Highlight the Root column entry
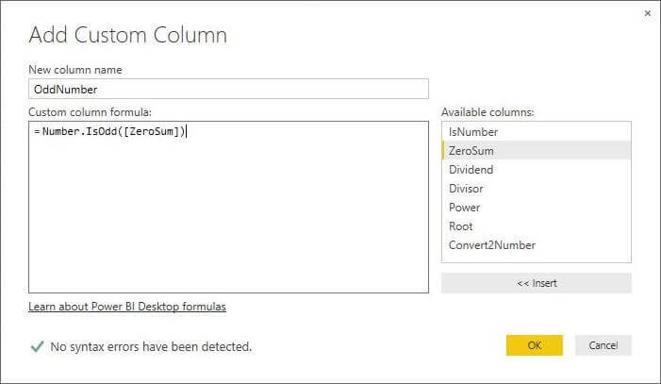This screenshot has width=661, height=384. pyautogui.click(x=461, y=226)
